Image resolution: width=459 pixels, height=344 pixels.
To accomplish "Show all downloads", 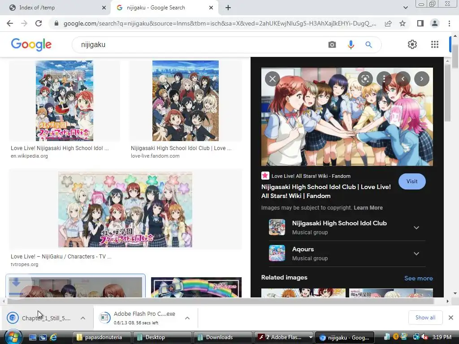I will [x=425, y=318].
